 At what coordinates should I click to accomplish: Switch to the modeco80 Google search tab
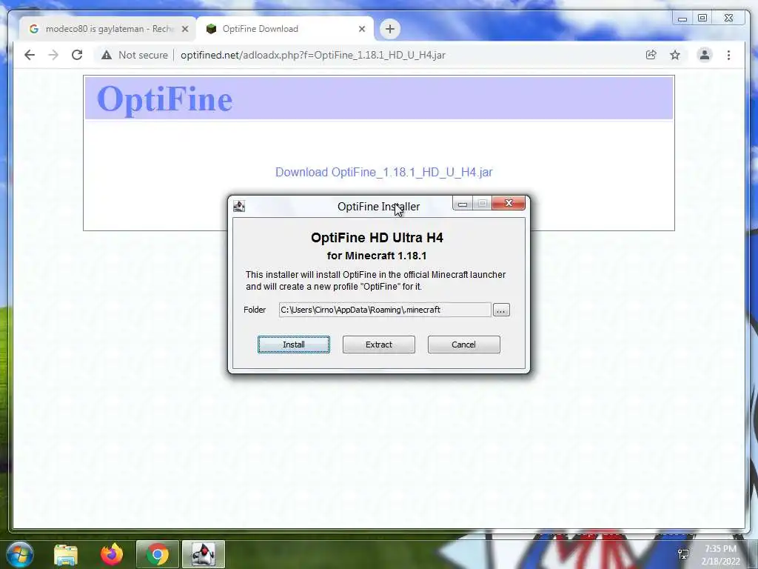point(109,29)
